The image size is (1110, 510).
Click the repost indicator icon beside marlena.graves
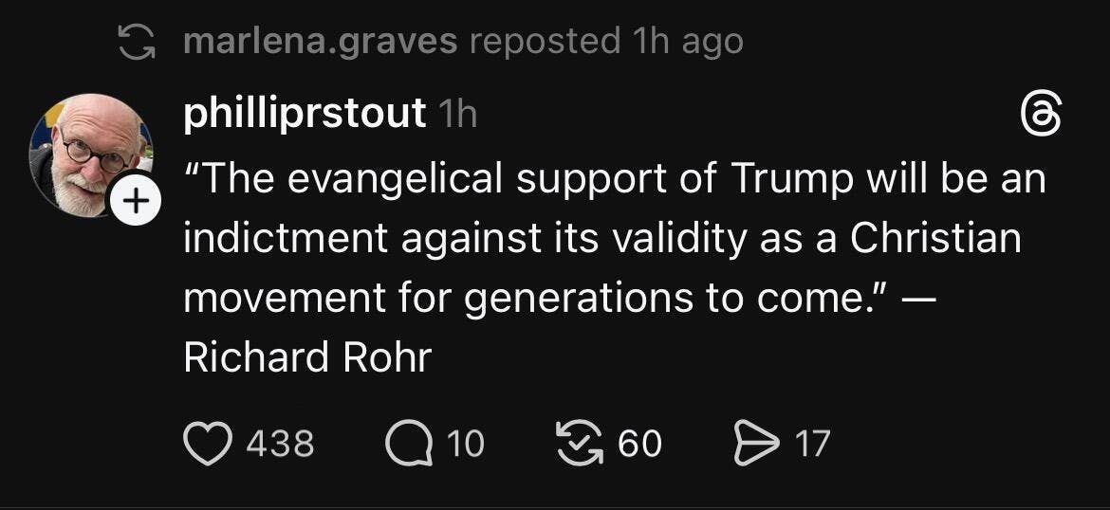(134, 42)
